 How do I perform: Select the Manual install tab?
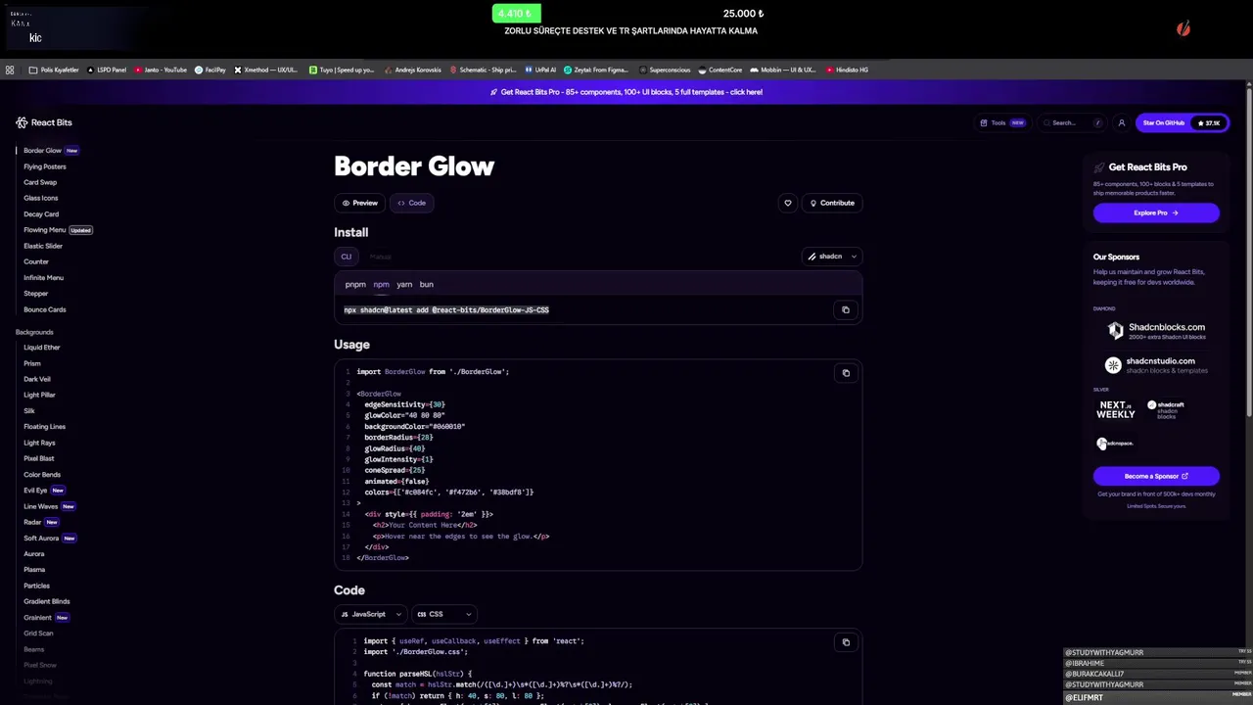[x=380, y=257]
